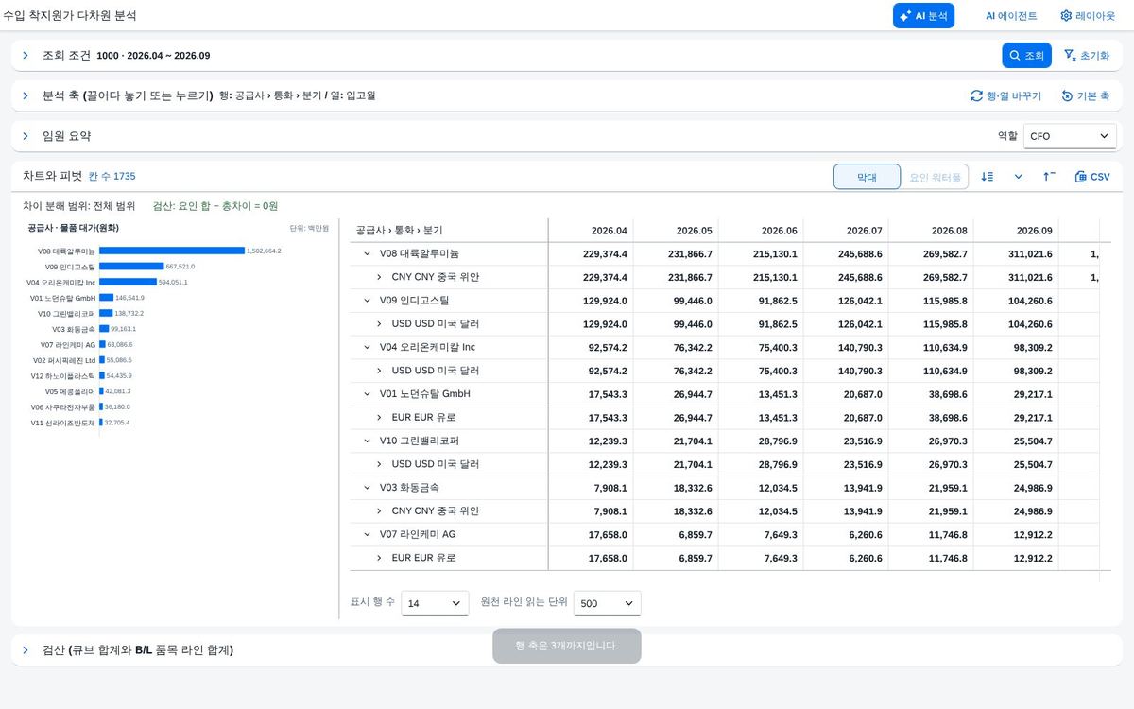The image size is (1134, 709).
Task: Restore 기본 축 default axes
Action: click(x=1085, y=96)
